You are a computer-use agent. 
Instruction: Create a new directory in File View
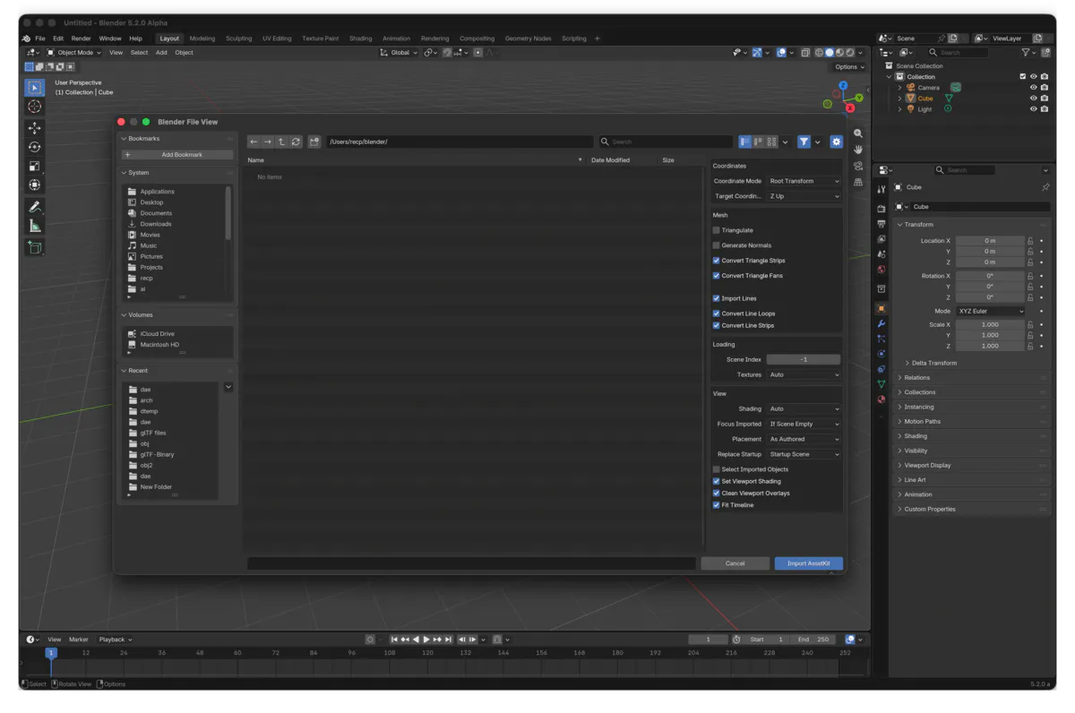point(314,142)
